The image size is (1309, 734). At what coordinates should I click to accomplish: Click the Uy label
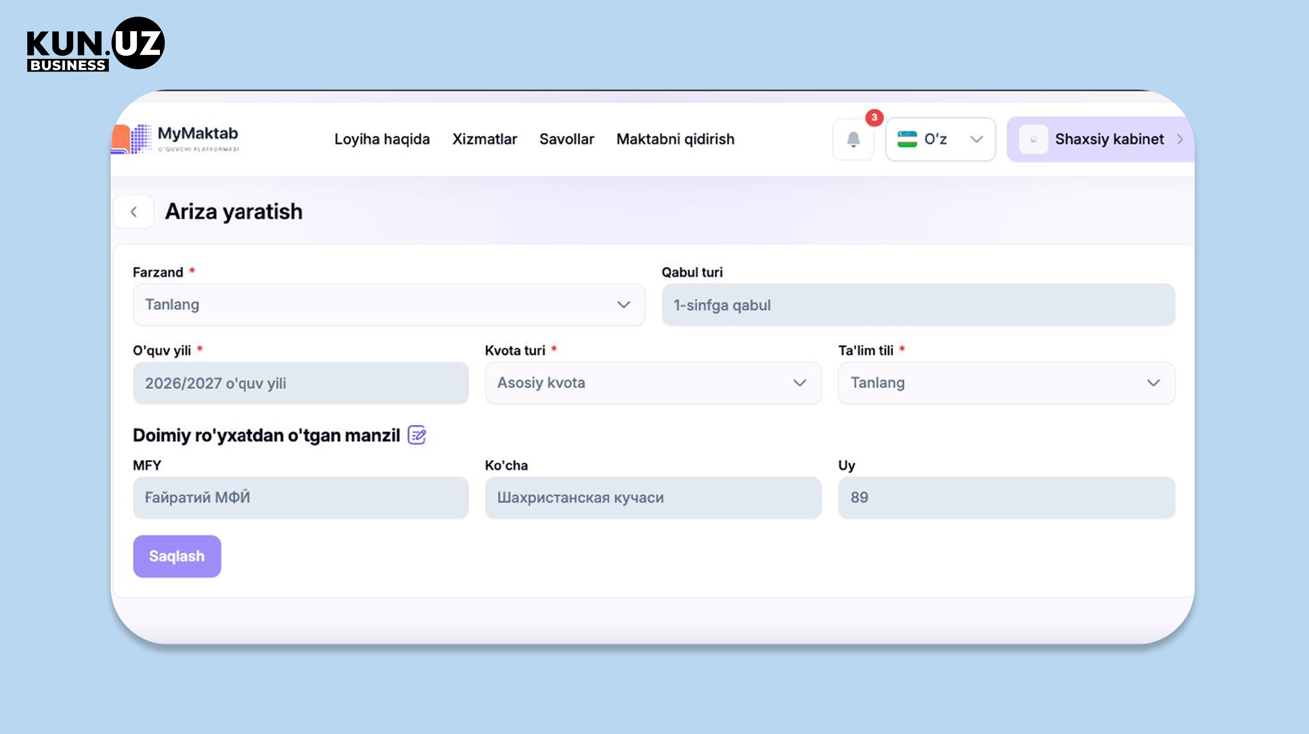pyautogui.click(x=846, y=466)
